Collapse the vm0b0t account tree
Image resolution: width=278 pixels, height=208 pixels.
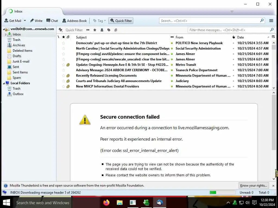point(4,29)
